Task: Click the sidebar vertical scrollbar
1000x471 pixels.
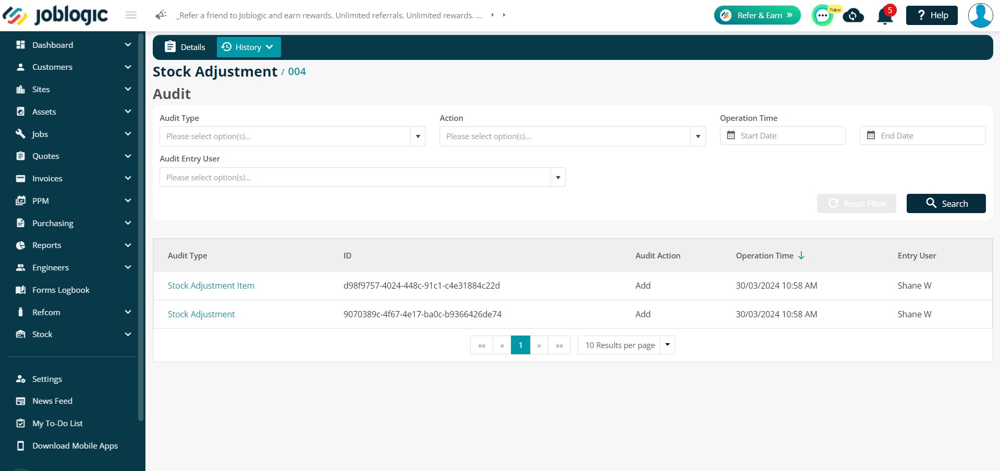Action: 141,227
